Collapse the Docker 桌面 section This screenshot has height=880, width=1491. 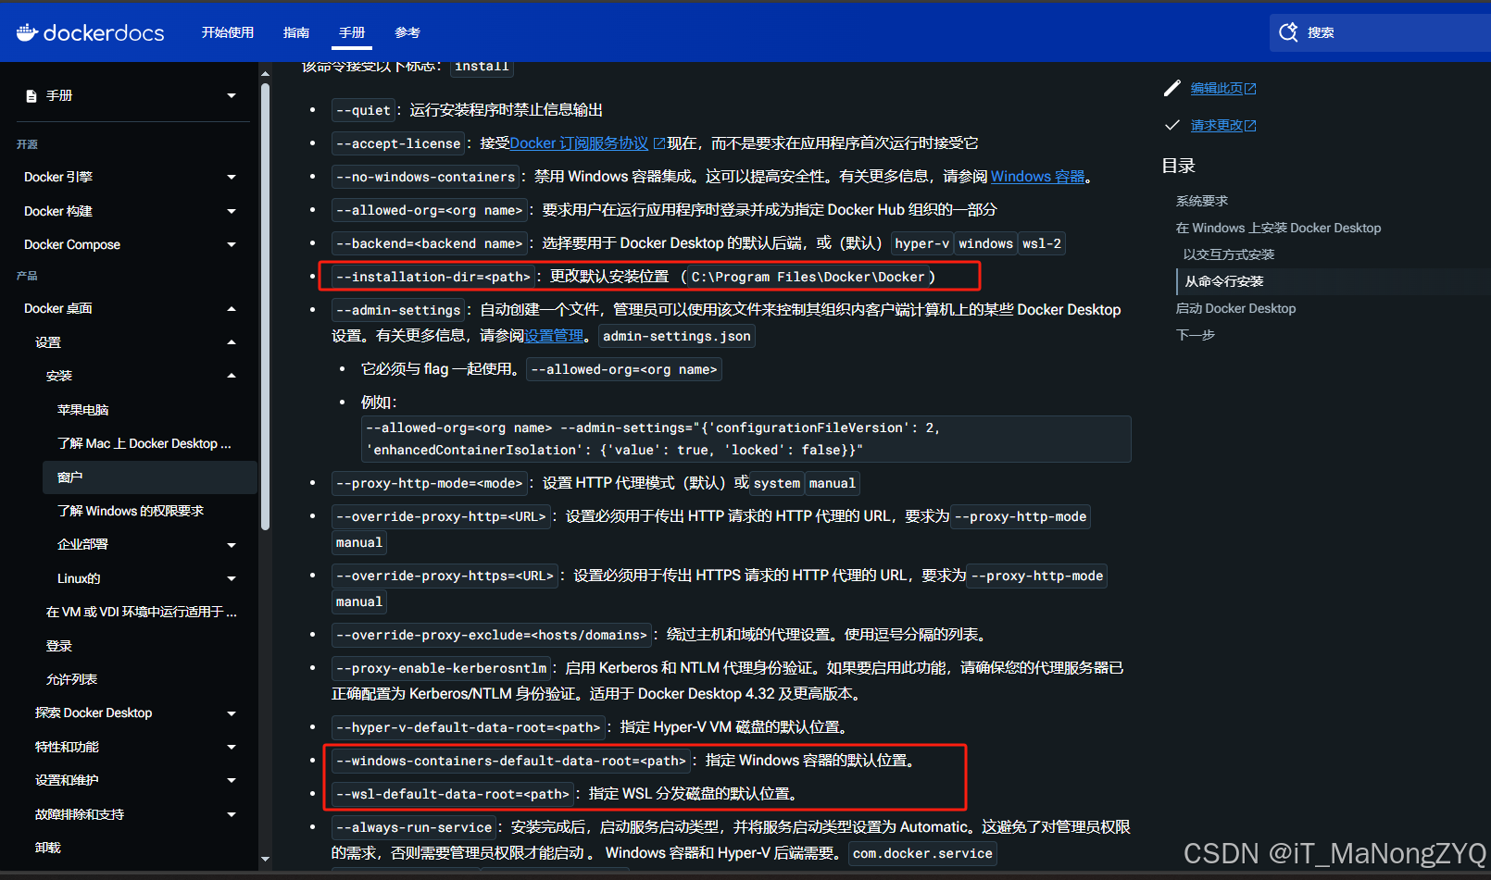(232, 308)
